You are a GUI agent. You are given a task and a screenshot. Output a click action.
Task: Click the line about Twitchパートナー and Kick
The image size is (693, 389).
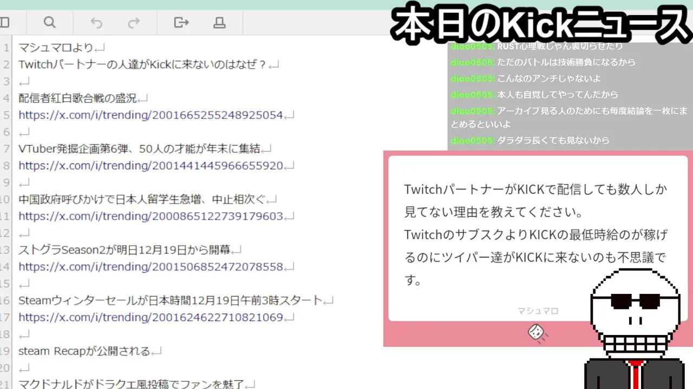tap(143, 64)
